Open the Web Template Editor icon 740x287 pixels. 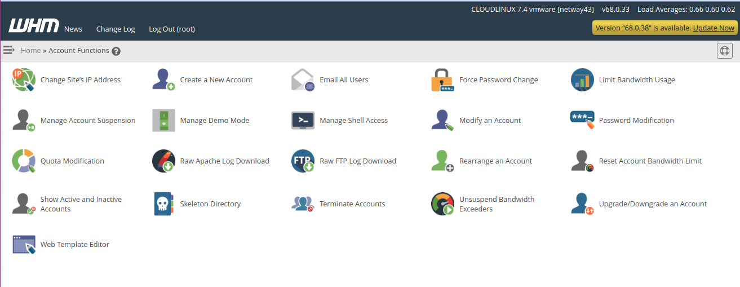click(24, 245)
